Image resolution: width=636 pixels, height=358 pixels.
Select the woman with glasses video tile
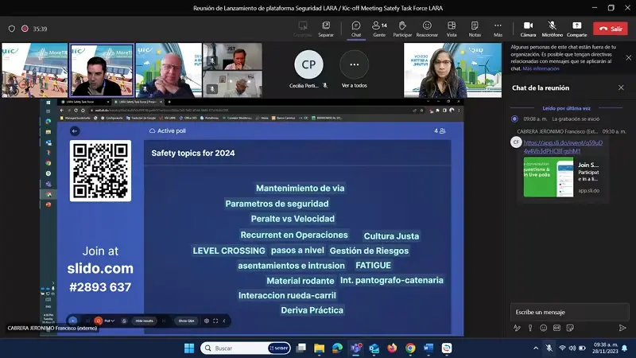point(452,70)
